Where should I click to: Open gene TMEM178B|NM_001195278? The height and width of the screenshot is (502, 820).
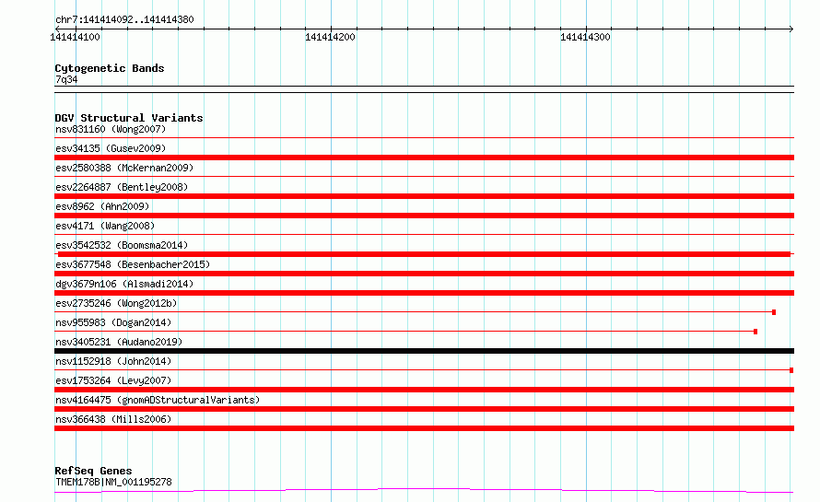113,482
